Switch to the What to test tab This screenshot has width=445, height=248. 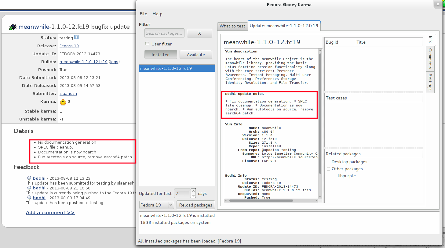click(x=232, y=26)
